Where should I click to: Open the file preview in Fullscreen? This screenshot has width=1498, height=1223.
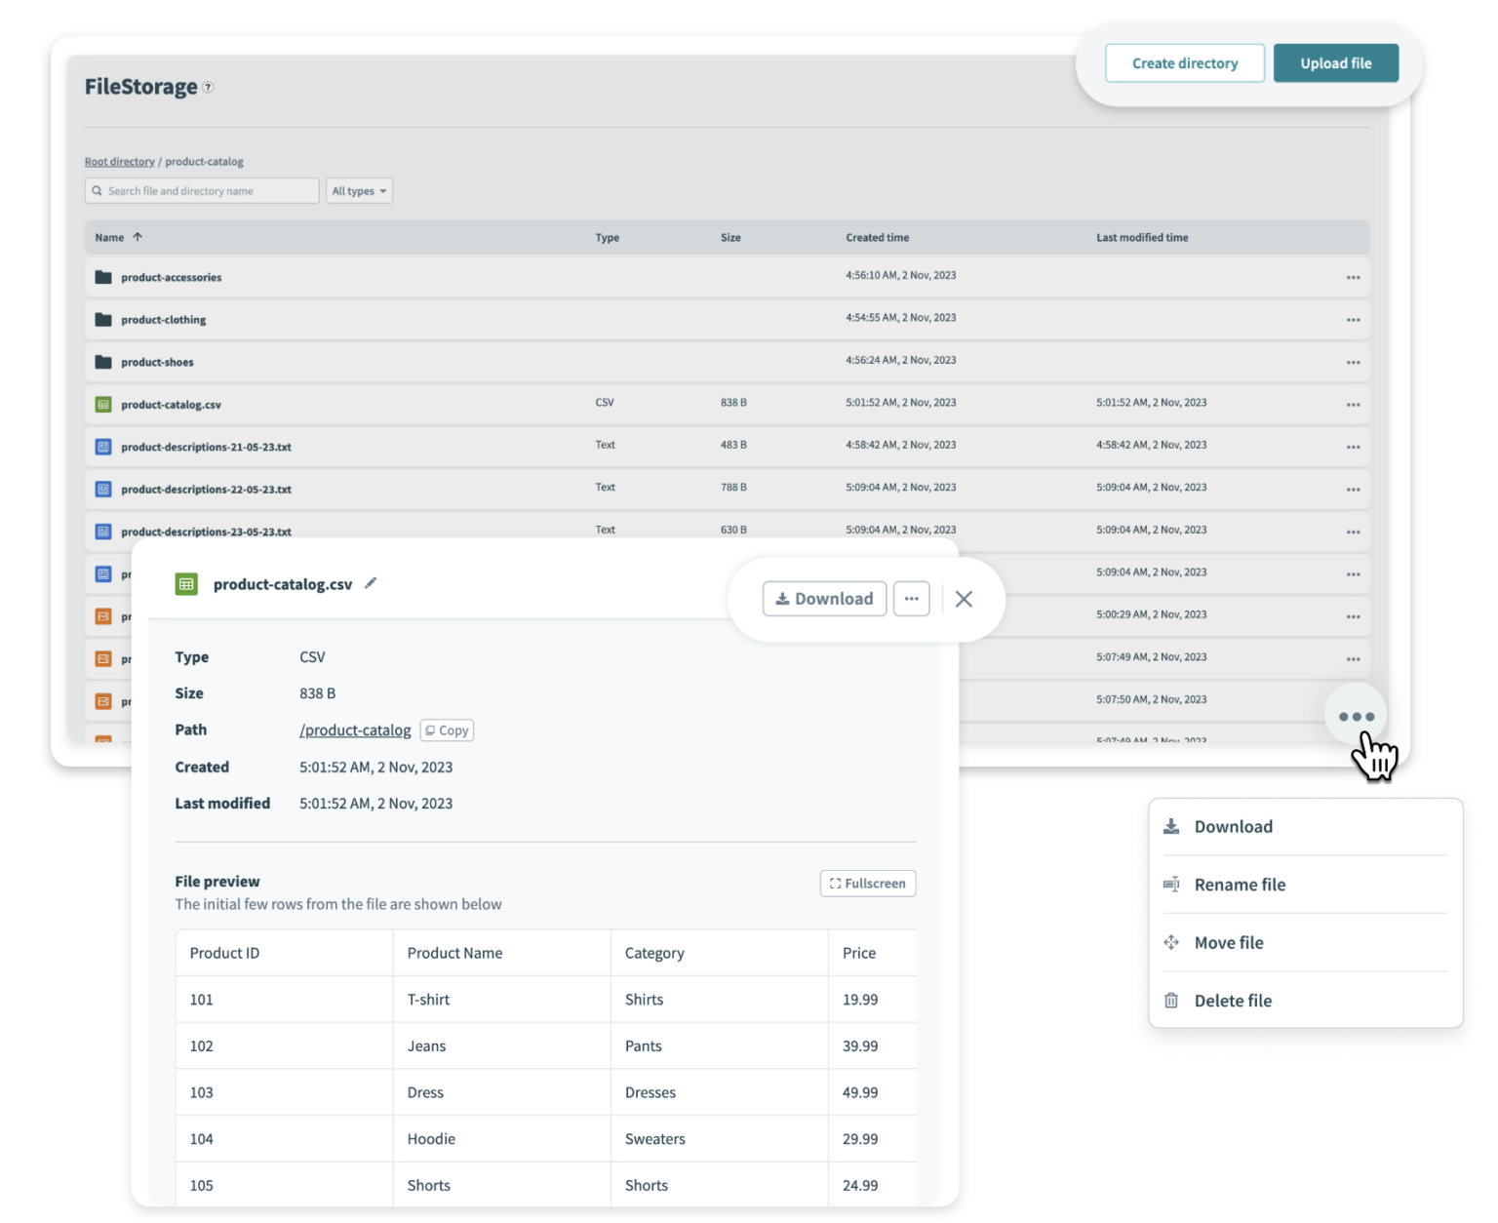click(867, 883)
